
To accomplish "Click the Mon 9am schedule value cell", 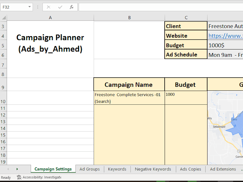I will [x=225, y=54].
